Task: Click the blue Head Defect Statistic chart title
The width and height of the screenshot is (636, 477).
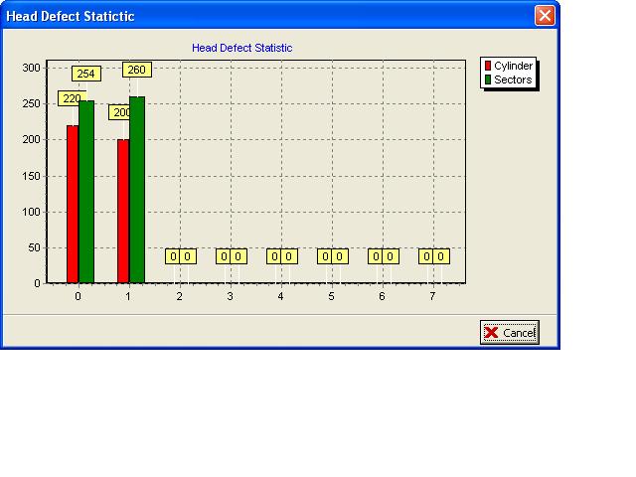Action: point(242,48)
